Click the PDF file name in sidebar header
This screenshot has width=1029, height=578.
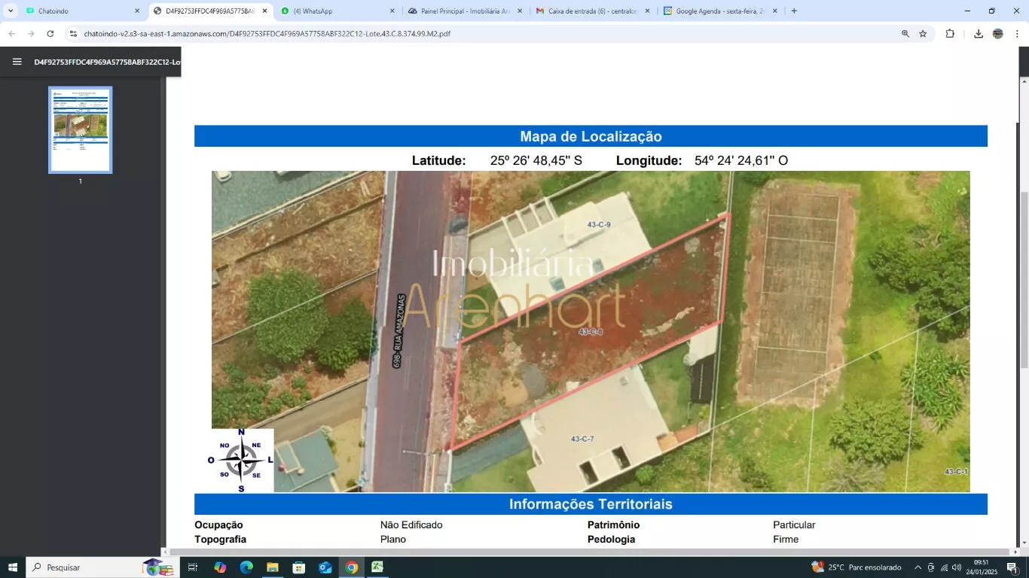pos(107,62)
